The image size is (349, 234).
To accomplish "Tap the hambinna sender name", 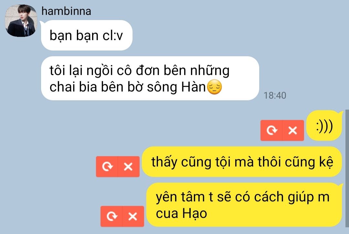I will click(66, 11).
